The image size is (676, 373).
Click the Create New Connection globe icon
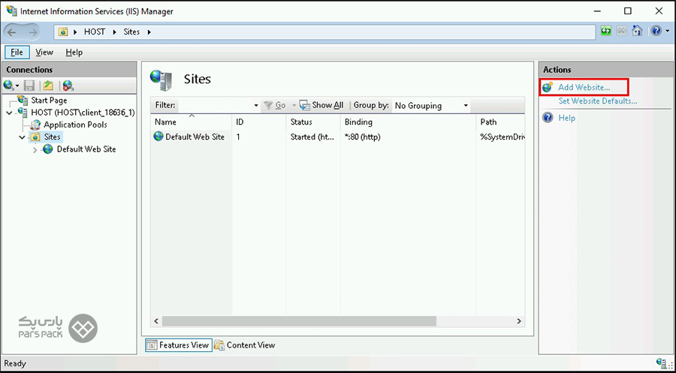click(8, 86)
